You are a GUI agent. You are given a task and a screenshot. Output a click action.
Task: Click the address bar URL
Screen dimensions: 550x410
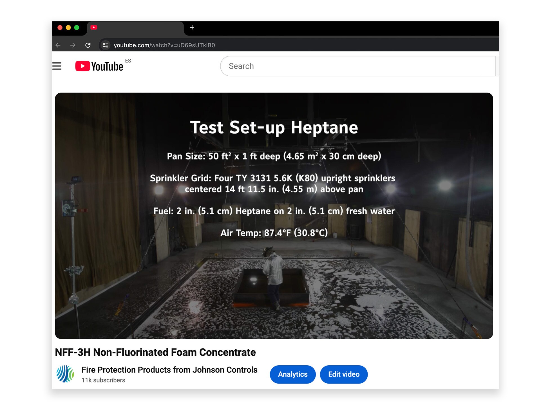(x=164, y=45)
